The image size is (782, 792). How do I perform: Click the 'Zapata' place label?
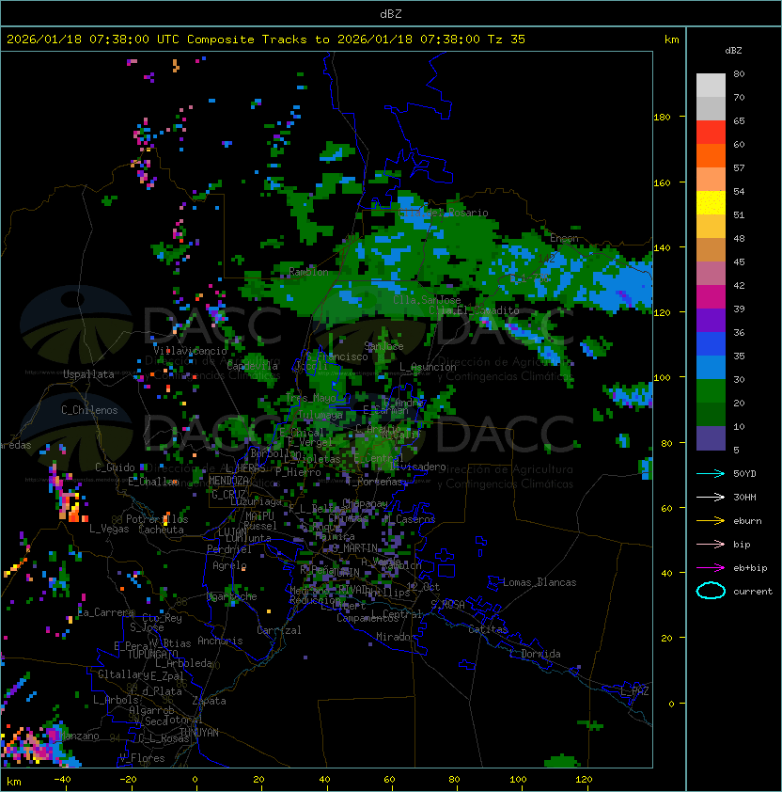(209, 701)
